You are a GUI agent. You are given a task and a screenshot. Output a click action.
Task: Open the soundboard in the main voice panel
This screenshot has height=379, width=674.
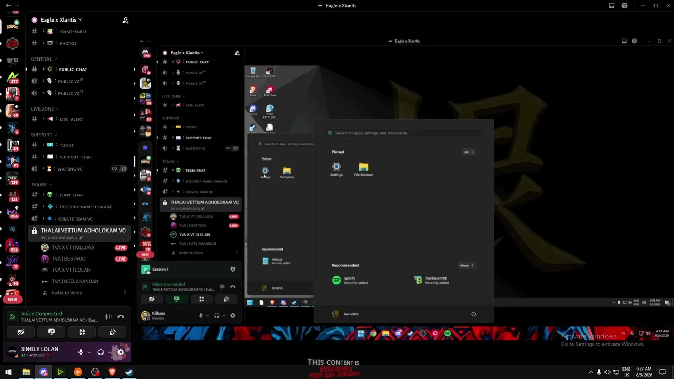[x=113, y=332]
